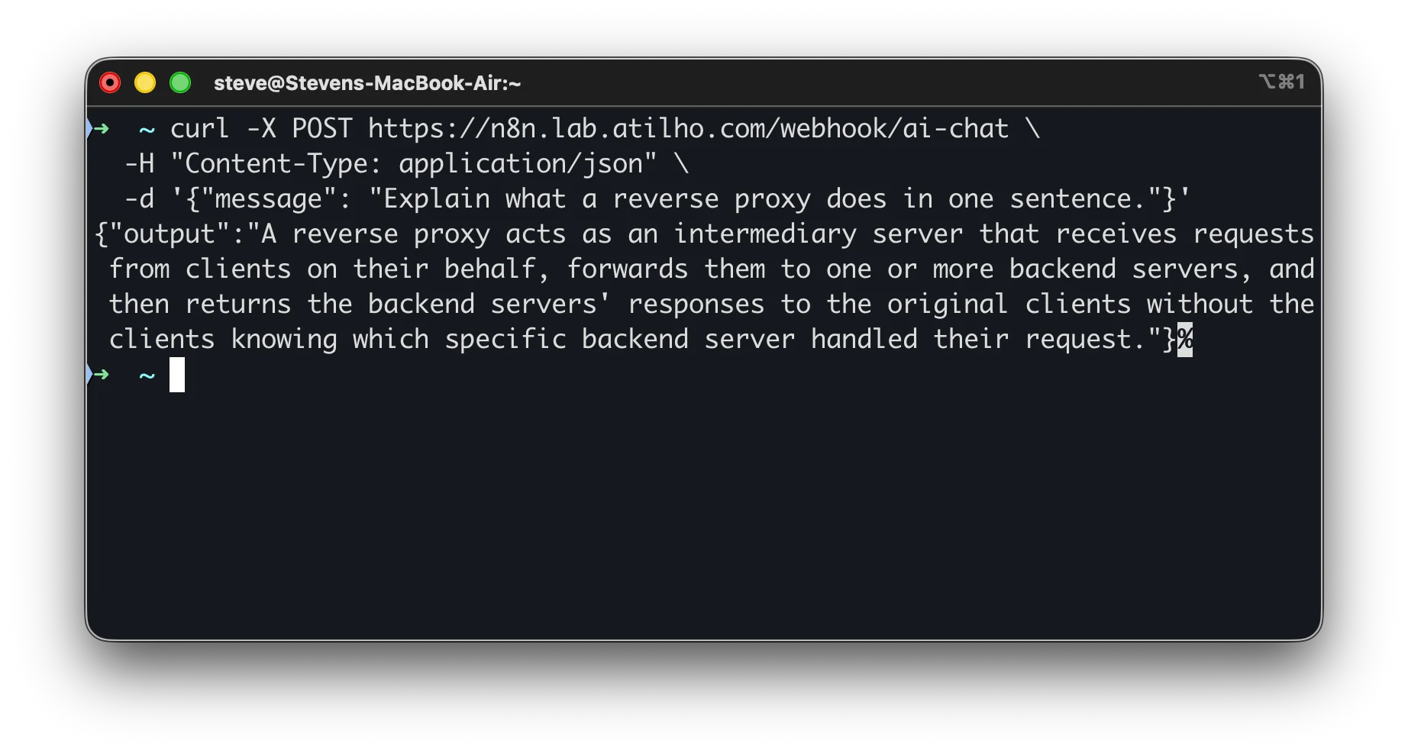Click the inverted percent sign after the JSON output
The image size is (1408, 754).
coord(1186,340)
